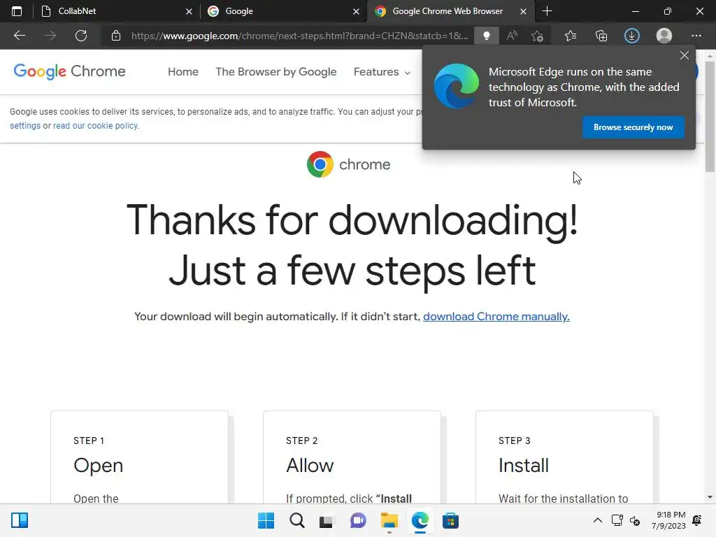Click the muted volume tray icon

(635, 520)
